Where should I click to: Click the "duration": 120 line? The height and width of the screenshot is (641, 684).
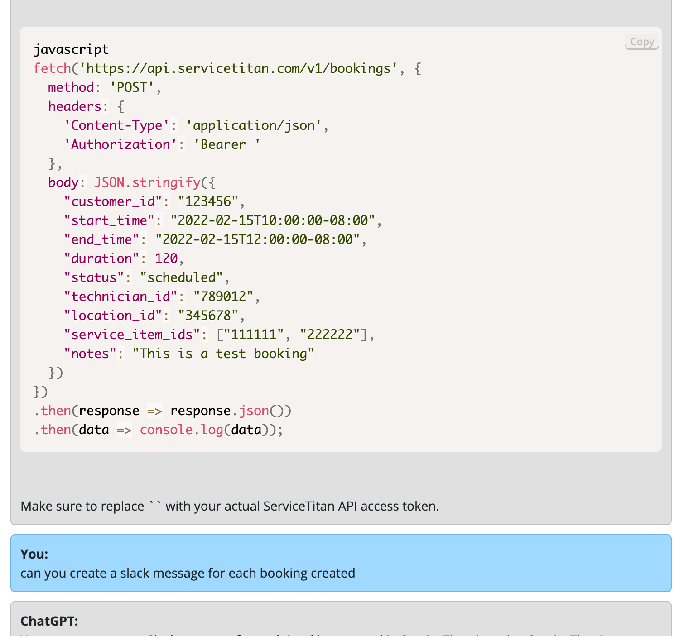coord(124,258)
